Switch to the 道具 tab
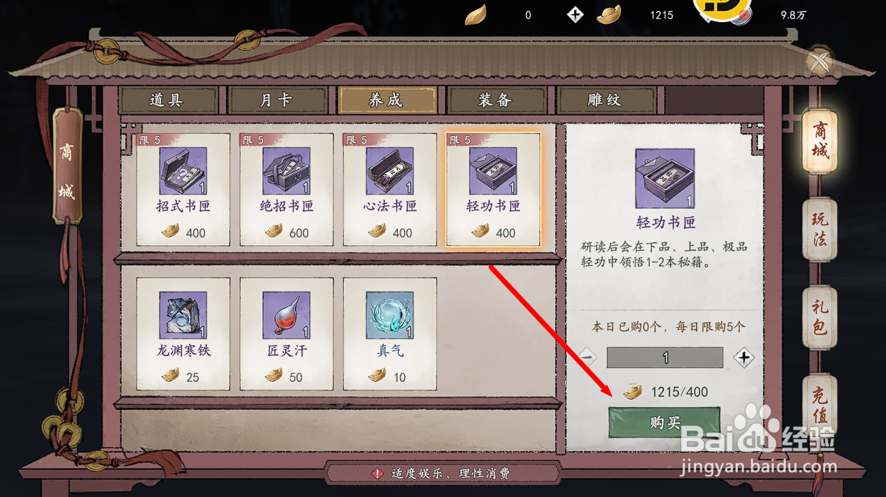886x497 pixels. pos(167,100)
